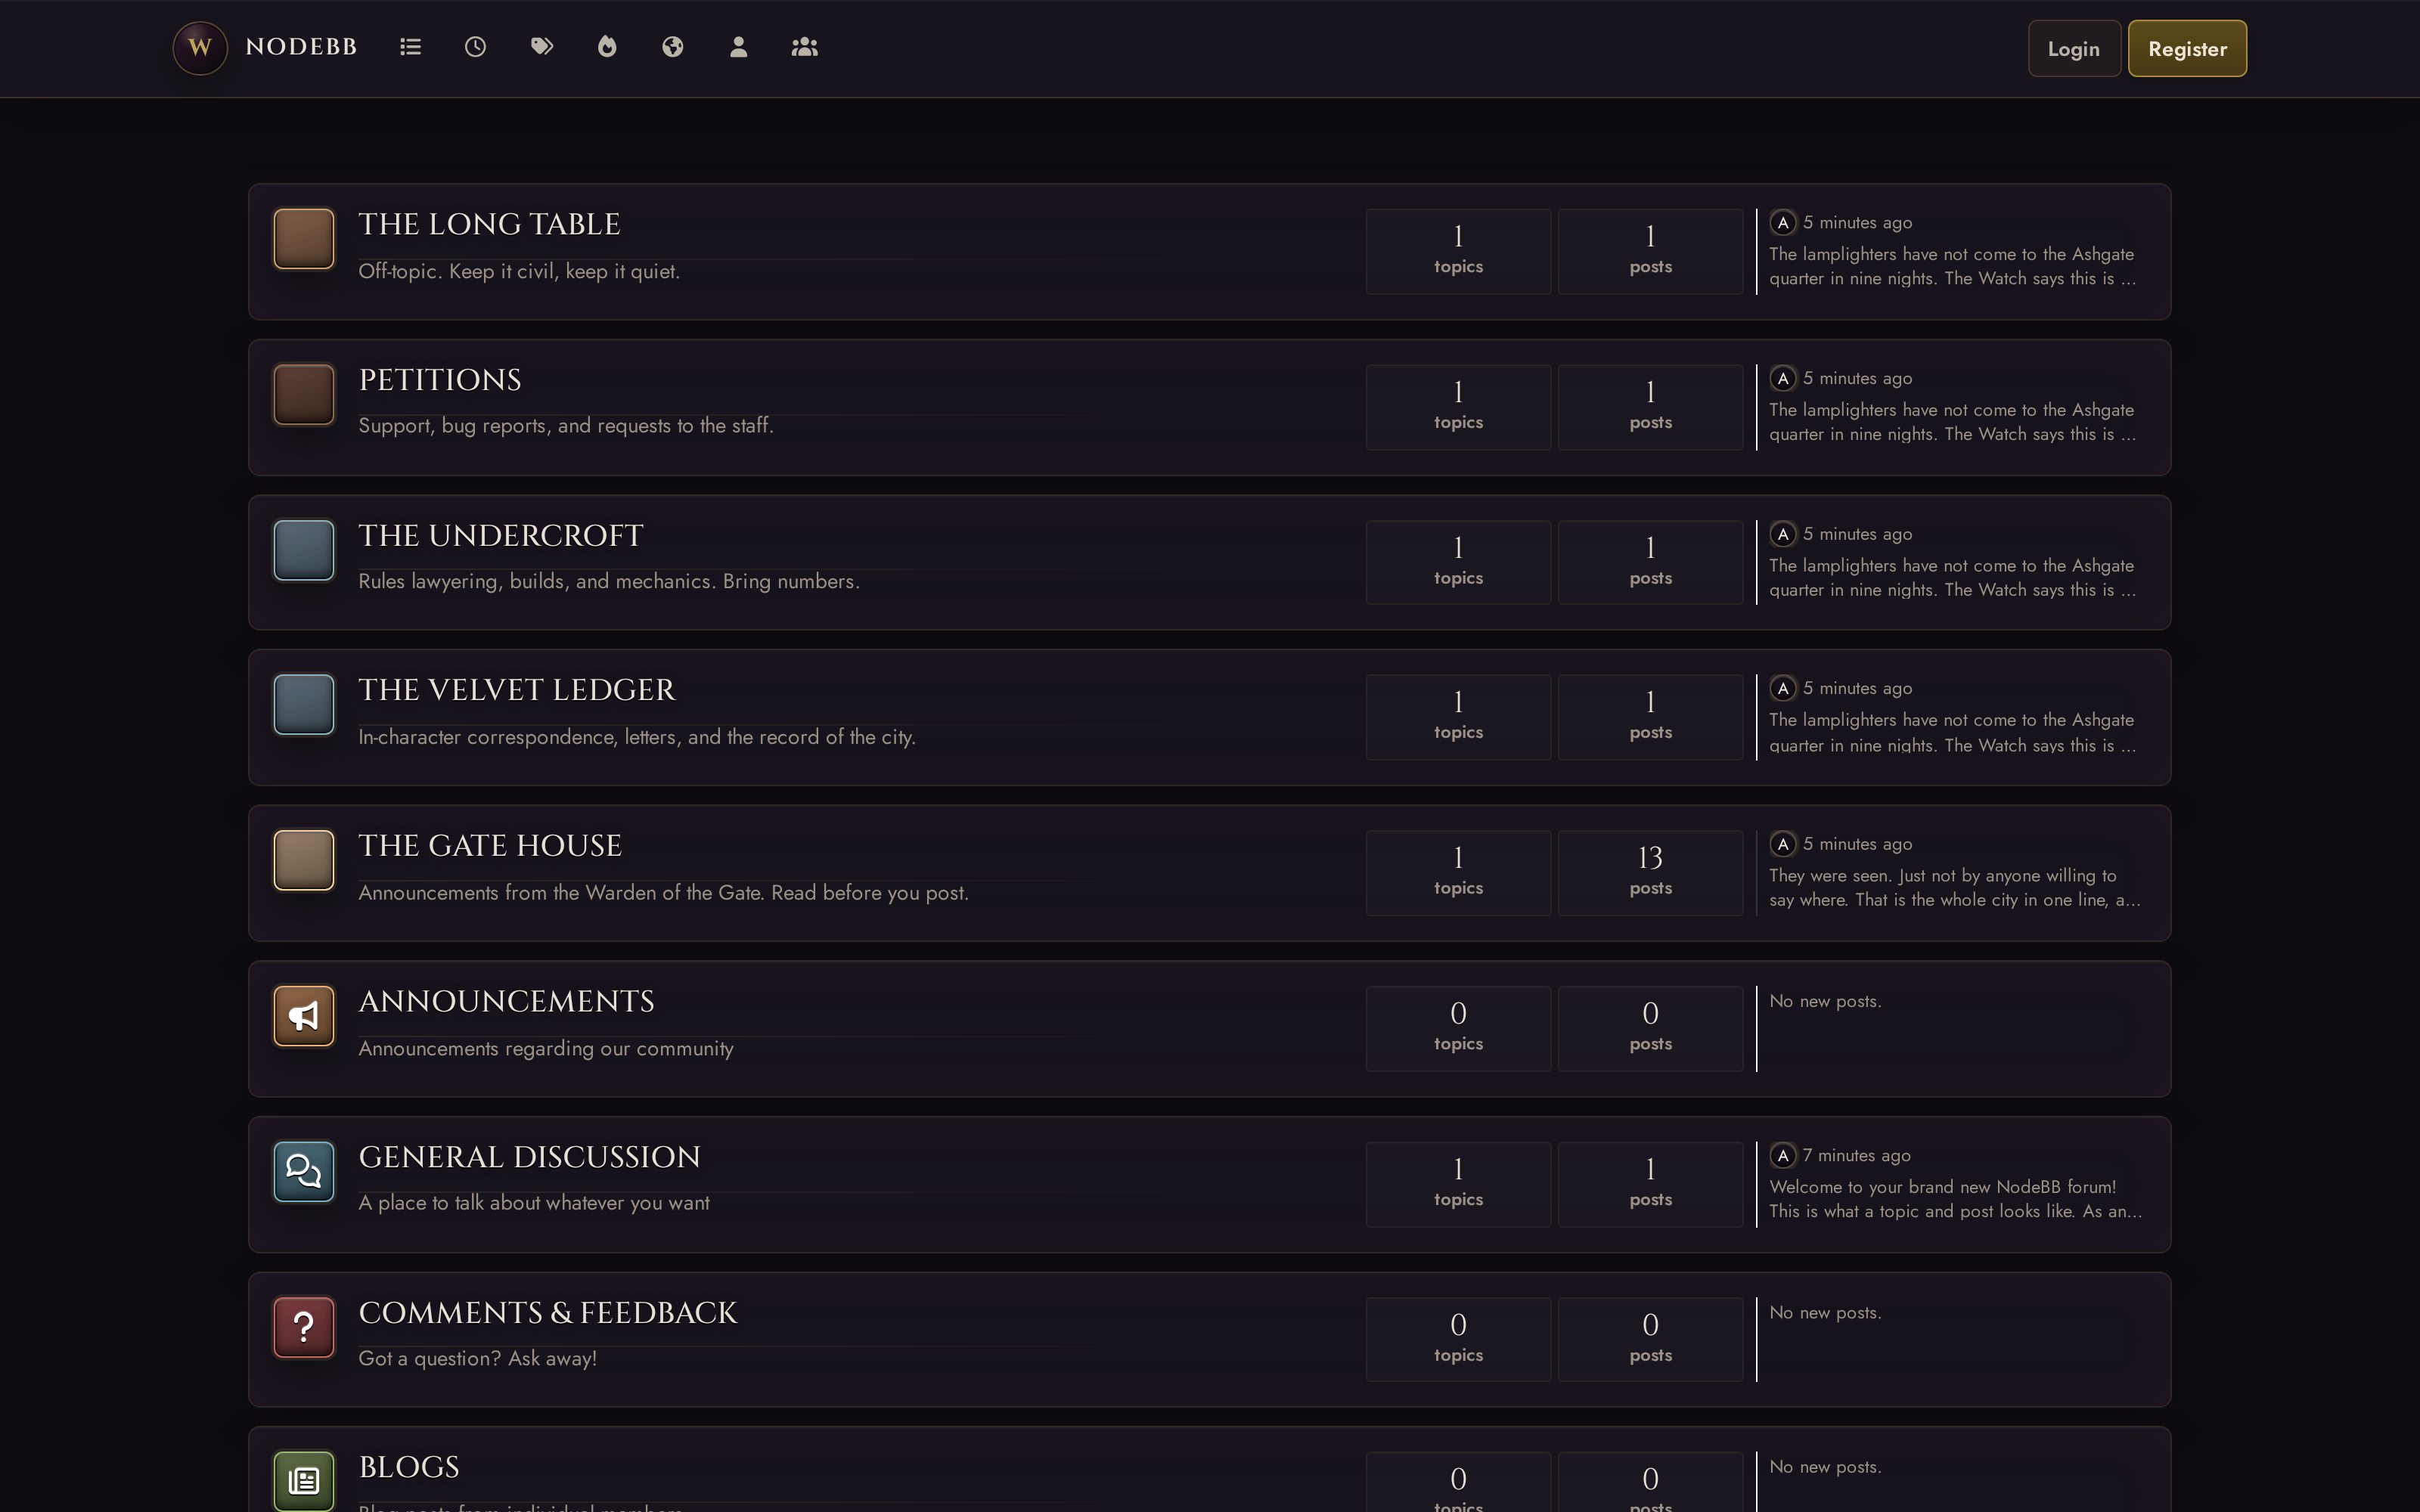Open the Petitions category
Image resolution: width=2420 pixels, height=1512 pixels.
(440, 380)
